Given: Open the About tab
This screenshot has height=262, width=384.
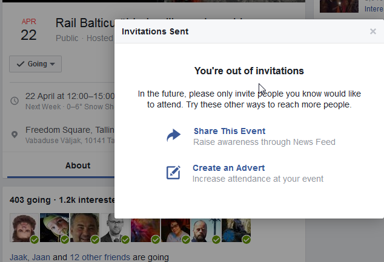Looking at the screenshot, I should (78, 165).
